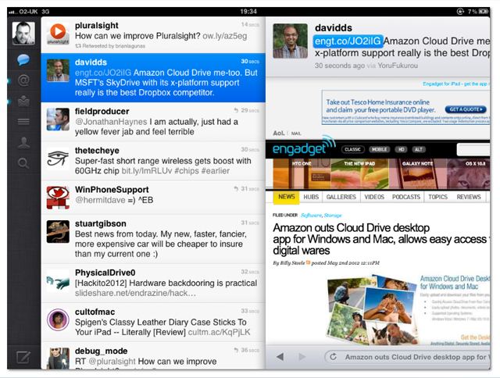Open the profile person icon in sidebar
Image resolution: width=500 pixels, height=378 pixels.
[x=23, y=142]
